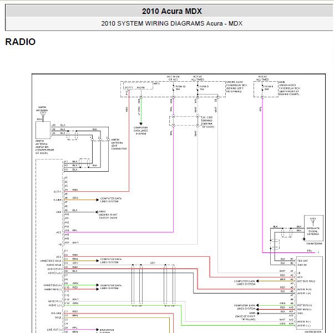
Task: Click the 'LT GRN' wire color label
Action: 139,111
